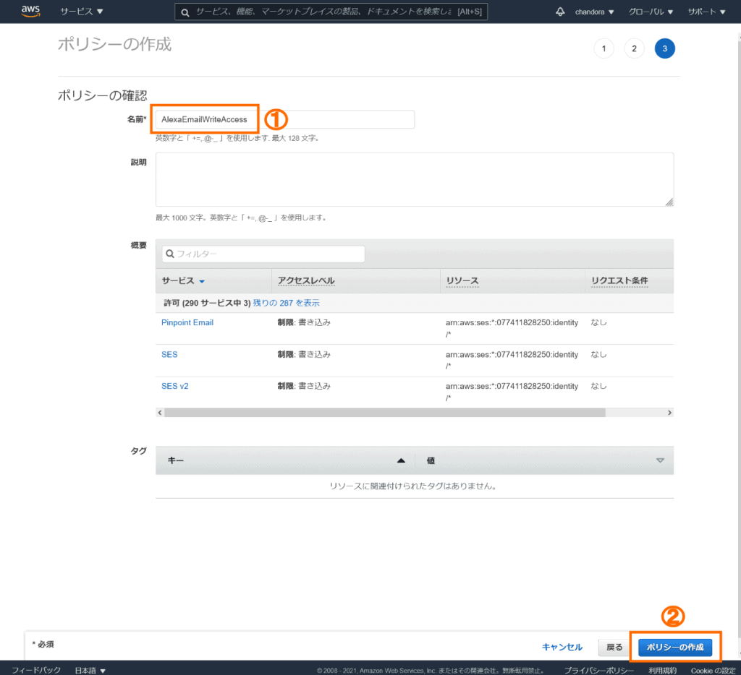
Task: Sort tags by 値 descending arrow
Action: tap(660, 460)
